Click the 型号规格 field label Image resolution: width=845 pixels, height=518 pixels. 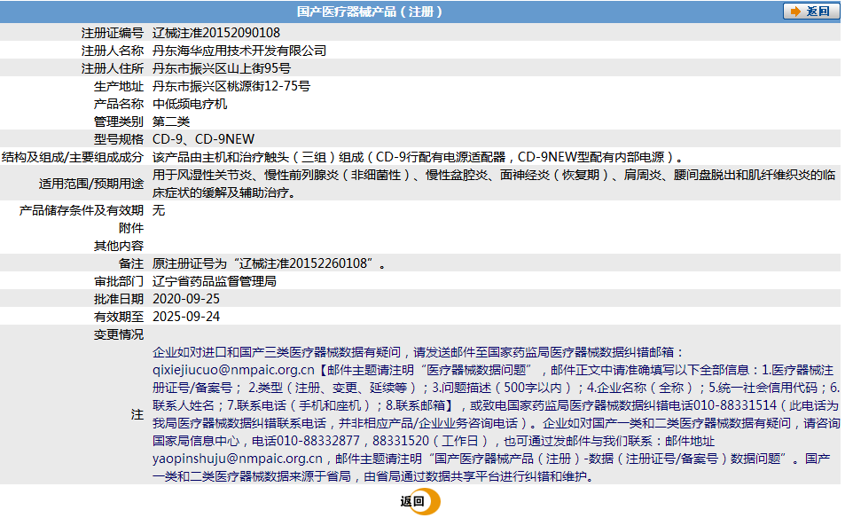point(119,139)
